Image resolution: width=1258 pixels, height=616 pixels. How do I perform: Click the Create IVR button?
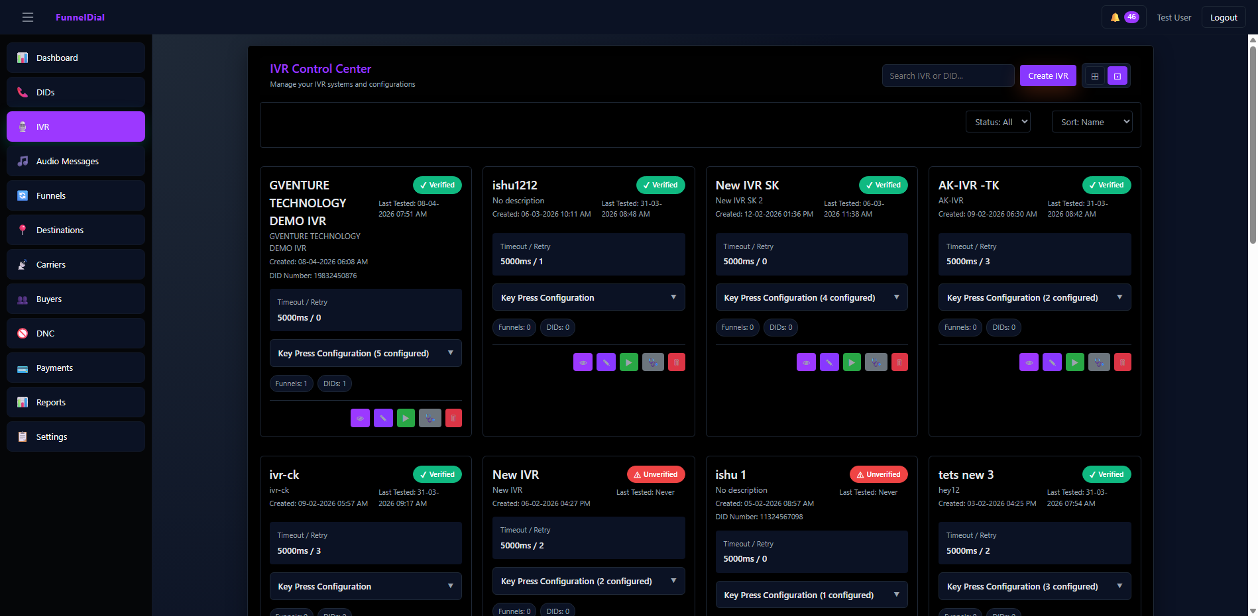pyautogui.click(x=1048, y=76)
